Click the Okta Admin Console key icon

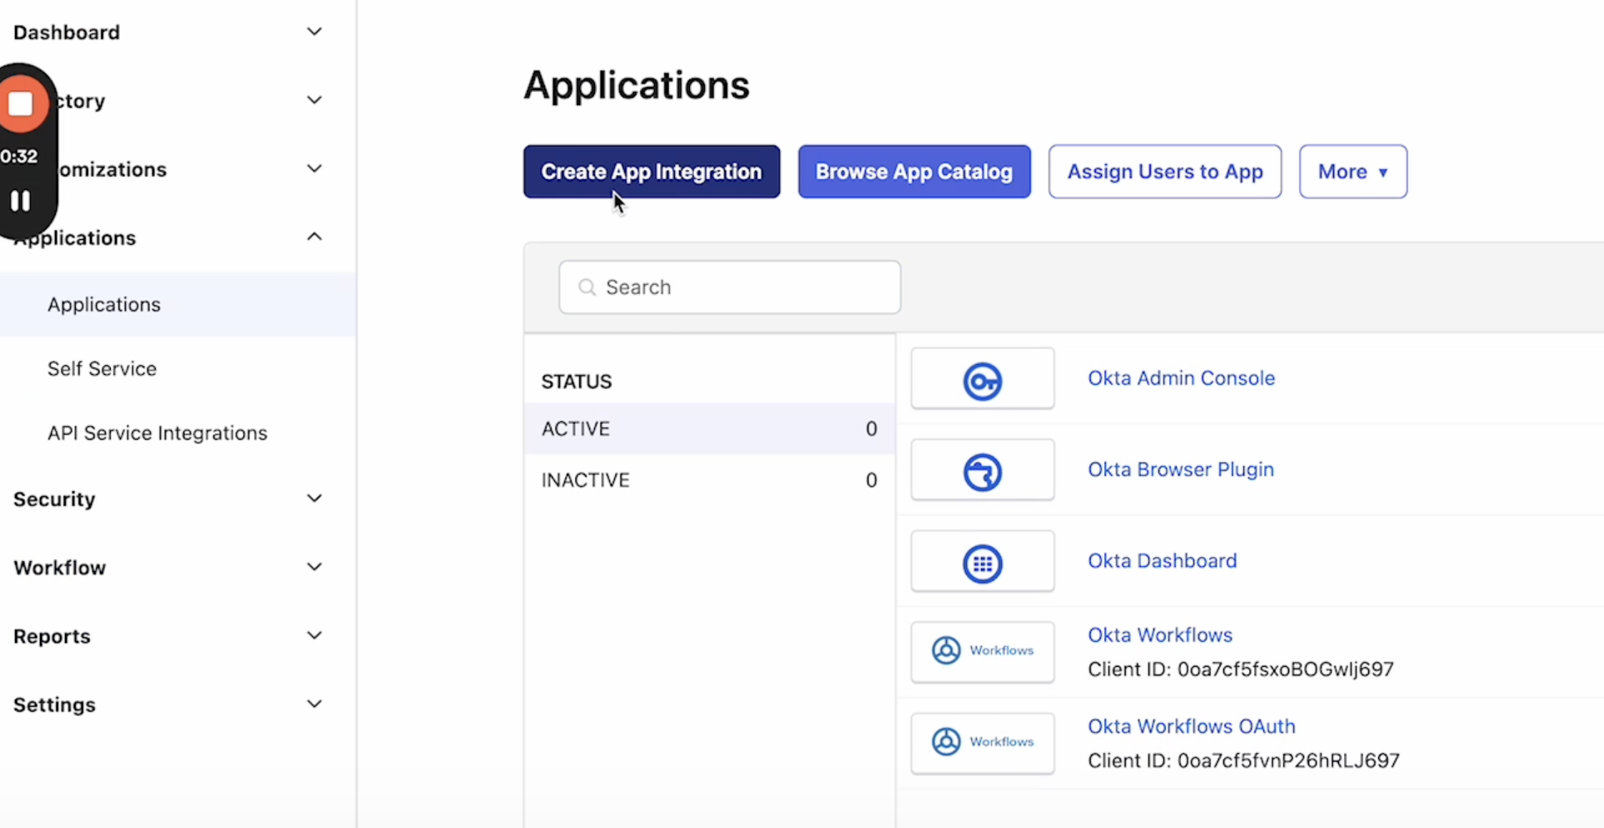click(983, 380)
